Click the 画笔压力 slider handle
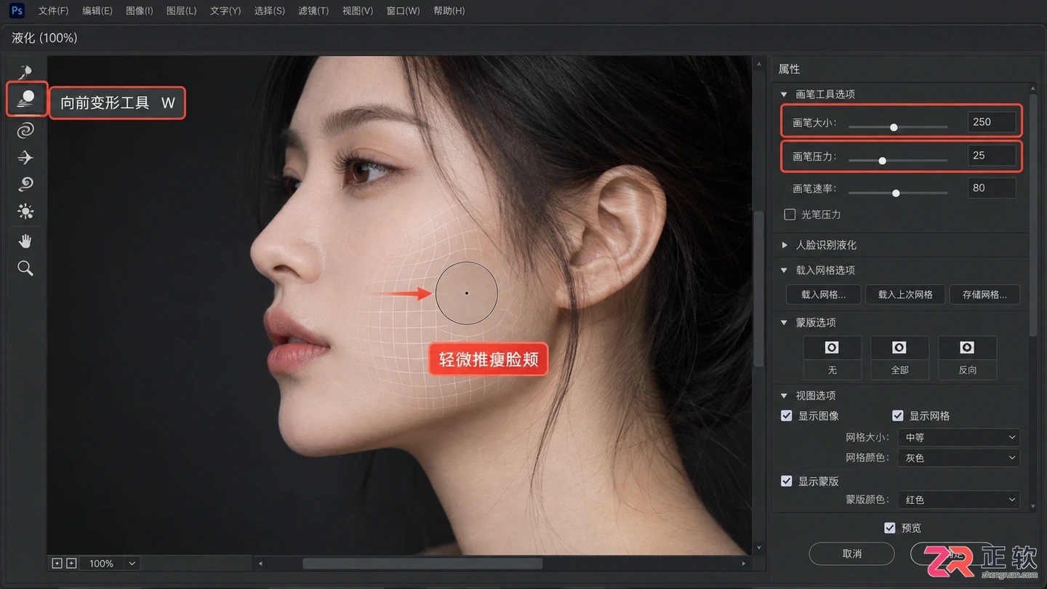Screen dimensions: 1047x589 pos(882,161)
